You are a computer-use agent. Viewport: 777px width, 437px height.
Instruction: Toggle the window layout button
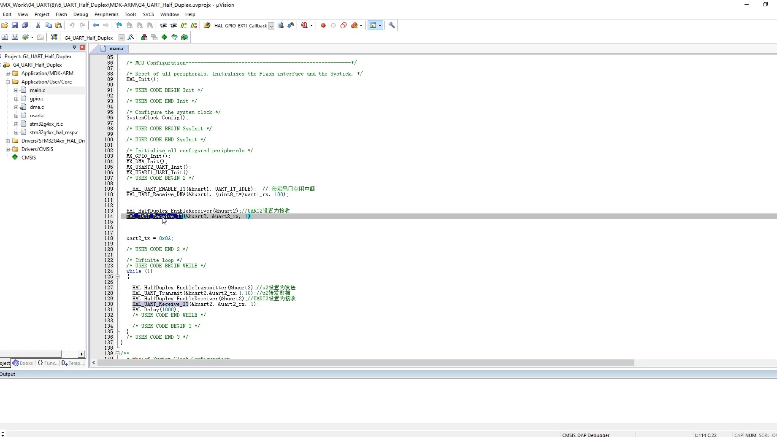(373, 25)
